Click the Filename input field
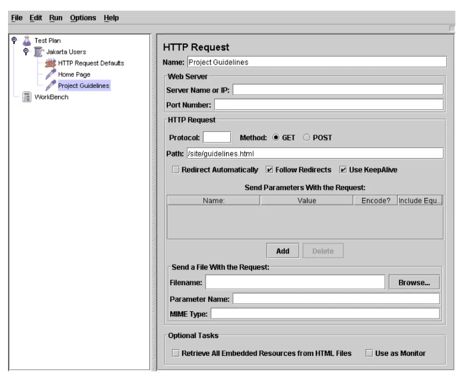Image resolution: width=473 pixels, height=374 pixels. (296, 282)
